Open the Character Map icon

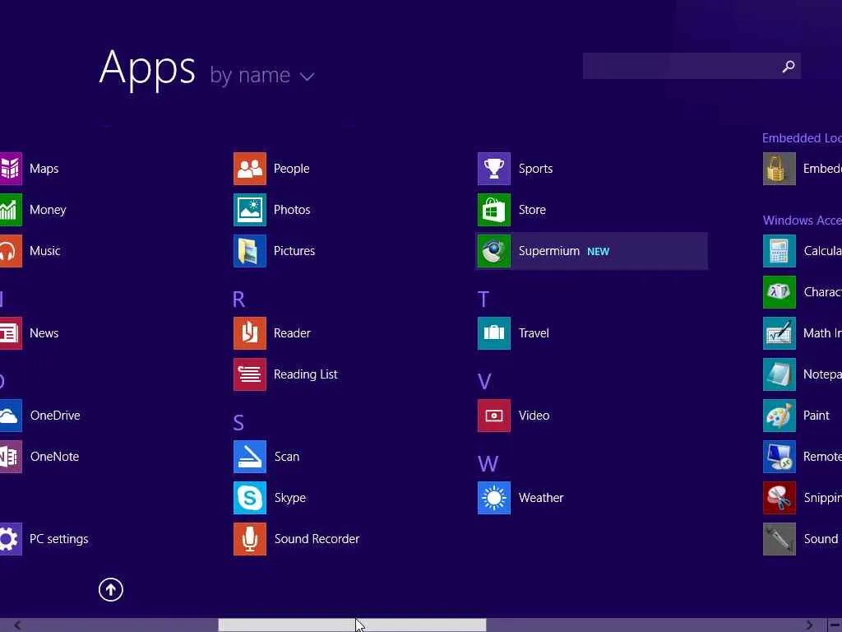[x=780, y=292]
